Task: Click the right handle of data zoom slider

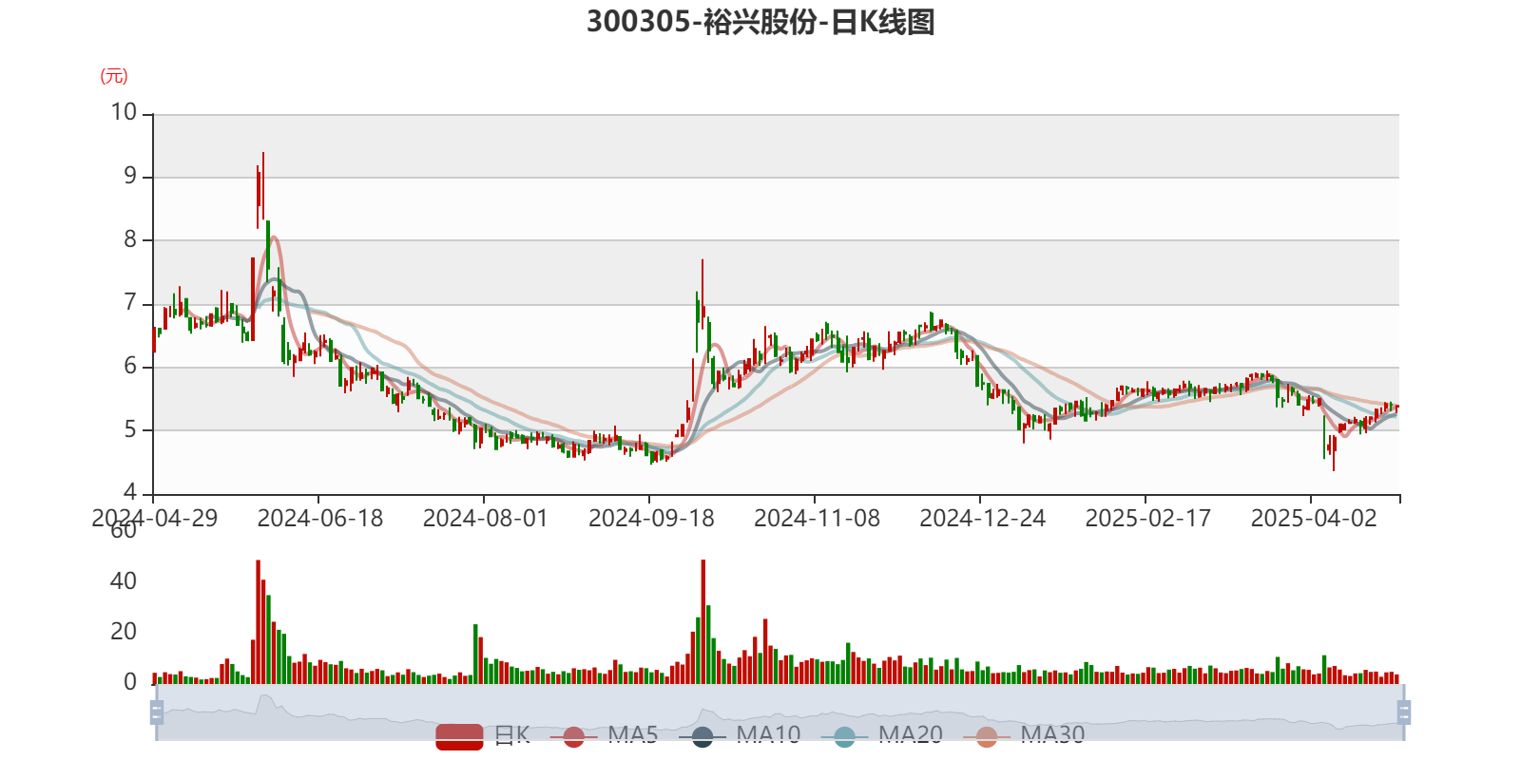Action: [x=1403, y=712]
